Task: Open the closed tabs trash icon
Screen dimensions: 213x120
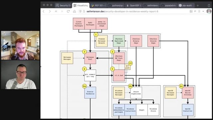Action: [x=209, y=5]
